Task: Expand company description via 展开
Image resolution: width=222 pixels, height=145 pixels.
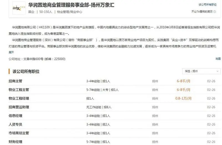Action: pyautogui.click(x=11, y=52)
